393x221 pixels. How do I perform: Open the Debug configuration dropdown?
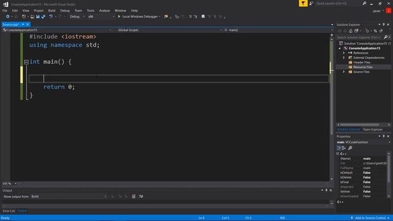[x=77, y=17]
